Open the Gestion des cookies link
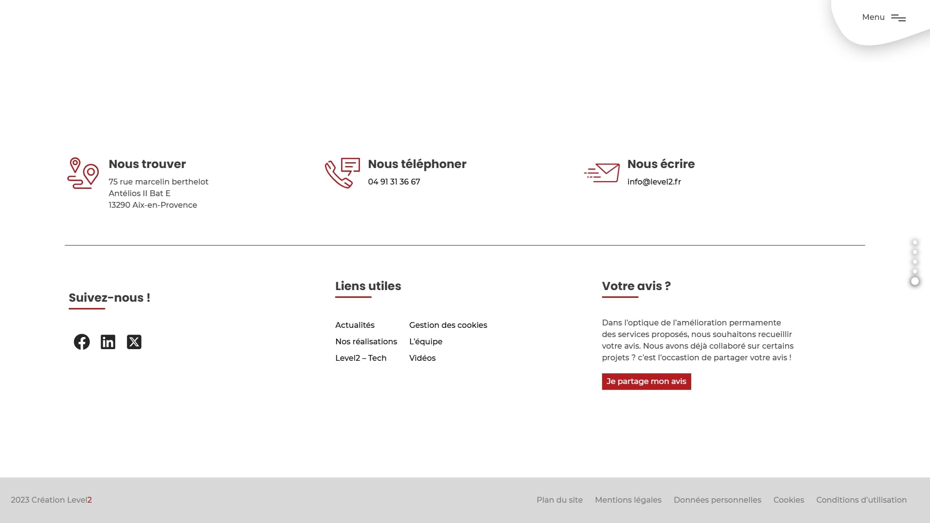 [448, 325]
